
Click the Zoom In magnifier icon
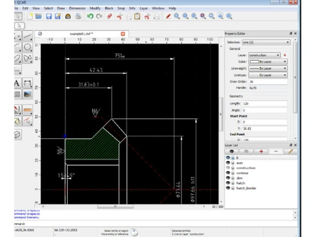(x=177, y=16)
